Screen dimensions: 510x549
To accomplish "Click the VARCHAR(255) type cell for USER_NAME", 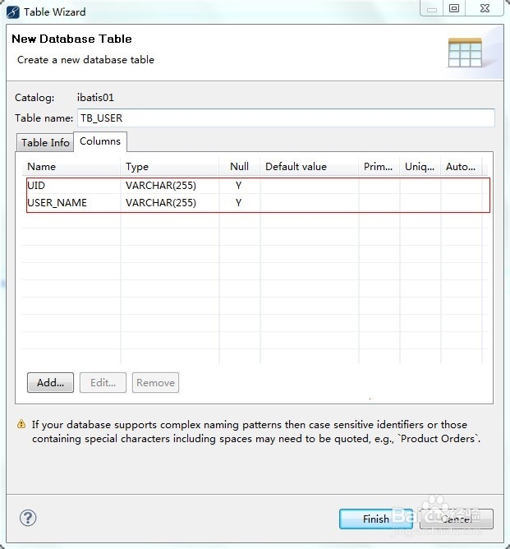I will pyautogui.click(x=161, y=203).
